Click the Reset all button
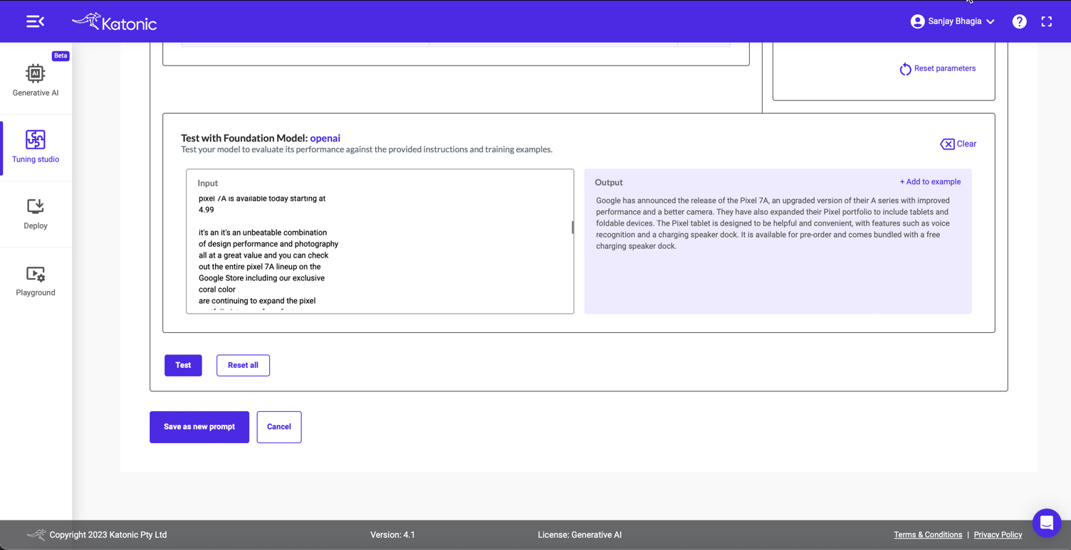The width and height of the screenshot is (1071, 550). [x=243, y=365]
